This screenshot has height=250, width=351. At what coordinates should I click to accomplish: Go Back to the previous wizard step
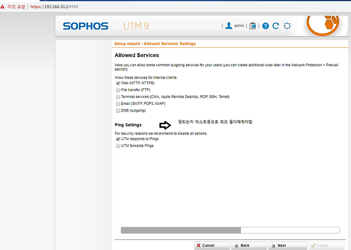click(x=249, y=246)
